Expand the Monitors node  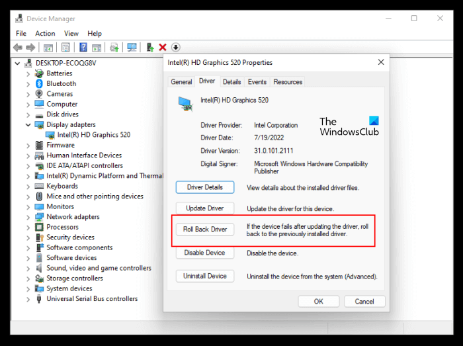(28, 206)
